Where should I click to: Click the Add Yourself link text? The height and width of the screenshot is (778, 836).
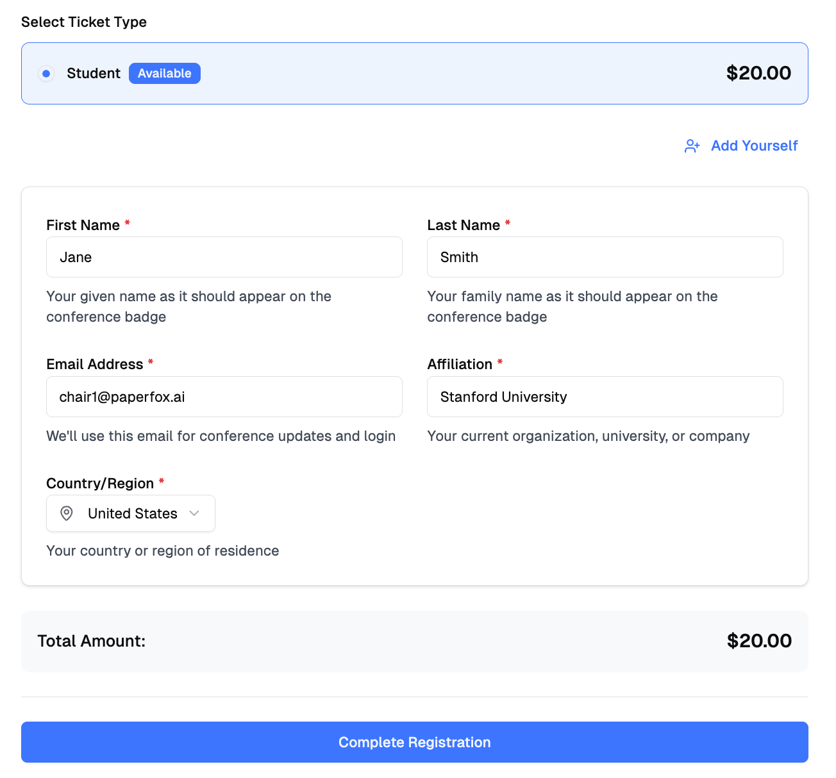coord(754,146)
